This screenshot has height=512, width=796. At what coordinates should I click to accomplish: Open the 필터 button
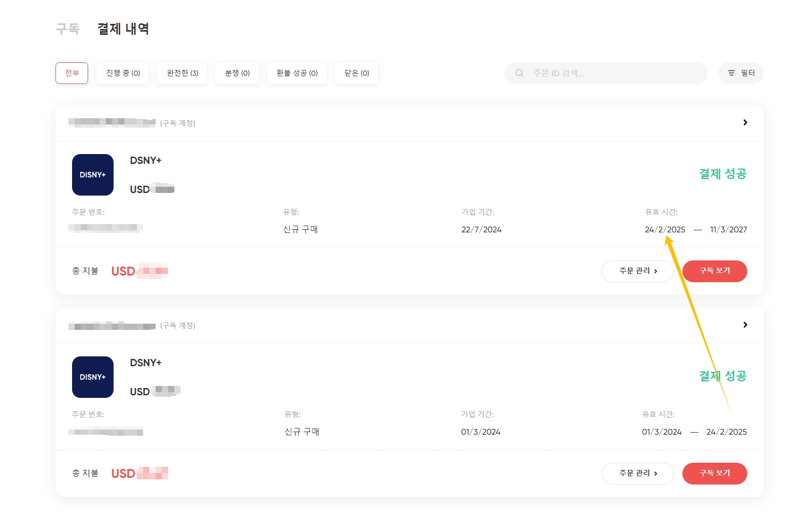[x=741, y=73]
